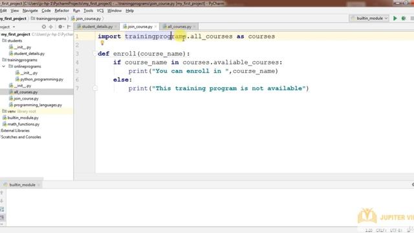Viewport: 414px width, 233px height.
Task: Open the Code menu
Action: pyautogui.click(x=46, y=10)
